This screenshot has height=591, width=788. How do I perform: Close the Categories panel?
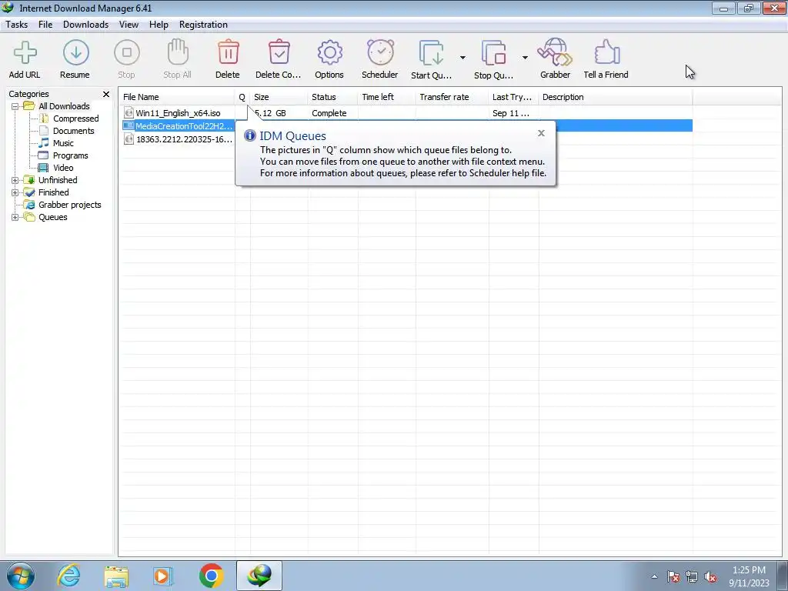tap(106, 94)
